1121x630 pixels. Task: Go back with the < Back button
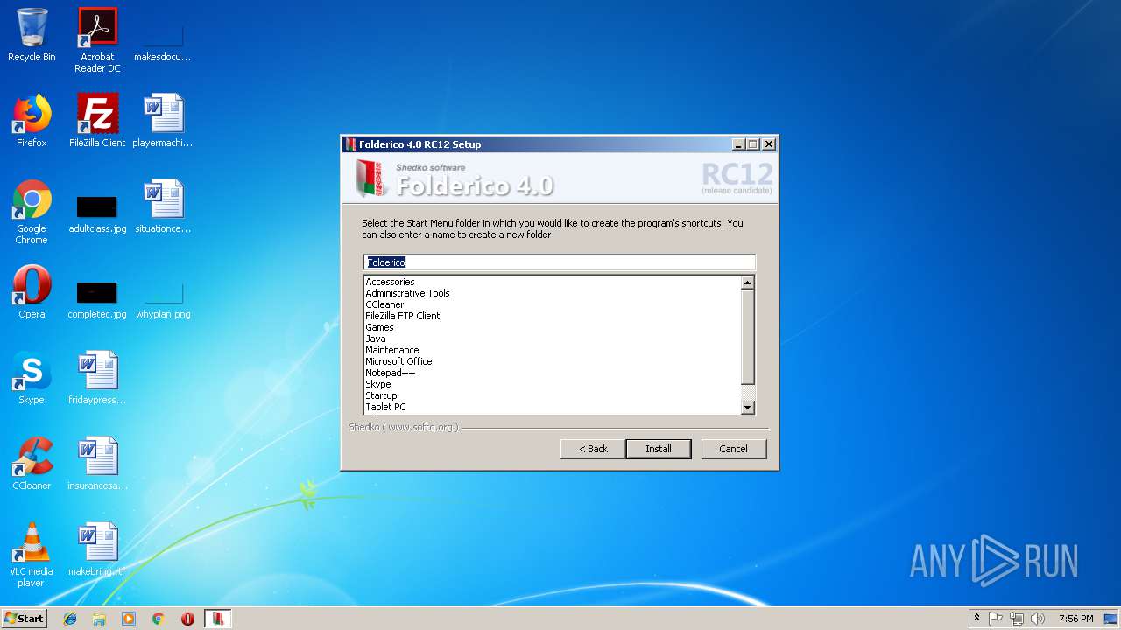593,449
